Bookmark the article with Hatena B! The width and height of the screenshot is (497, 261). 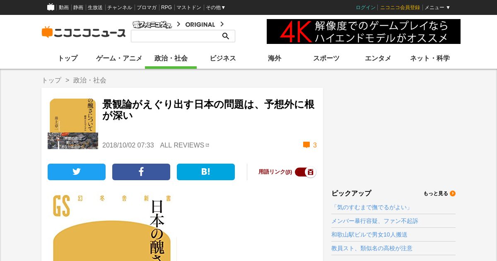coord(206,172)
